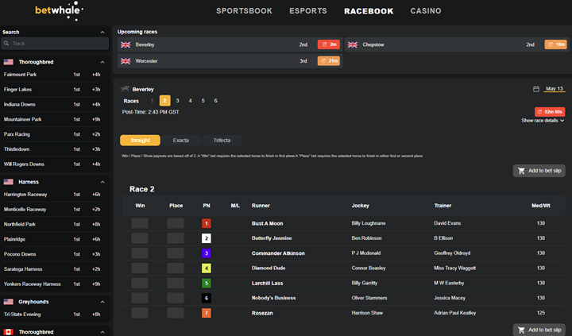Click the betwhale logo
Viewport: 572px width, 336px height.
point(59,10)
